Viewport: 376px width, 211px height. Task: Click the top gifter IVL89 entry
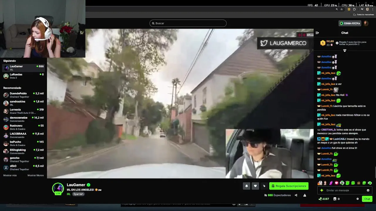(x=327, y=43)
